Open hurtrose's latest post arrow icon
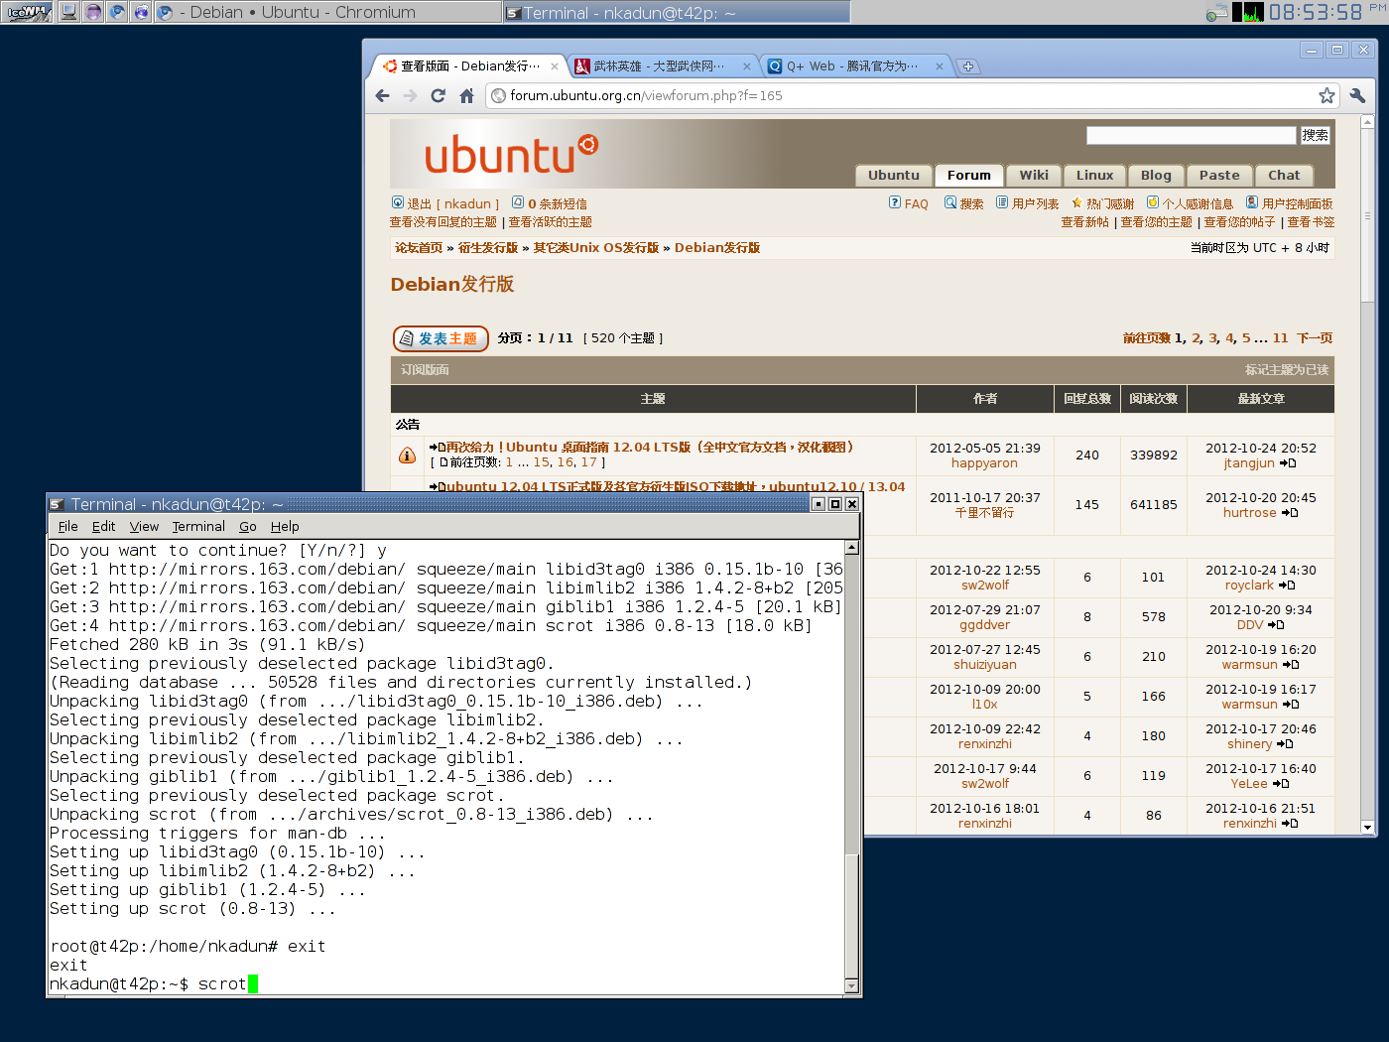The image size is (1389, 1042). click(x=1290, y=513)
